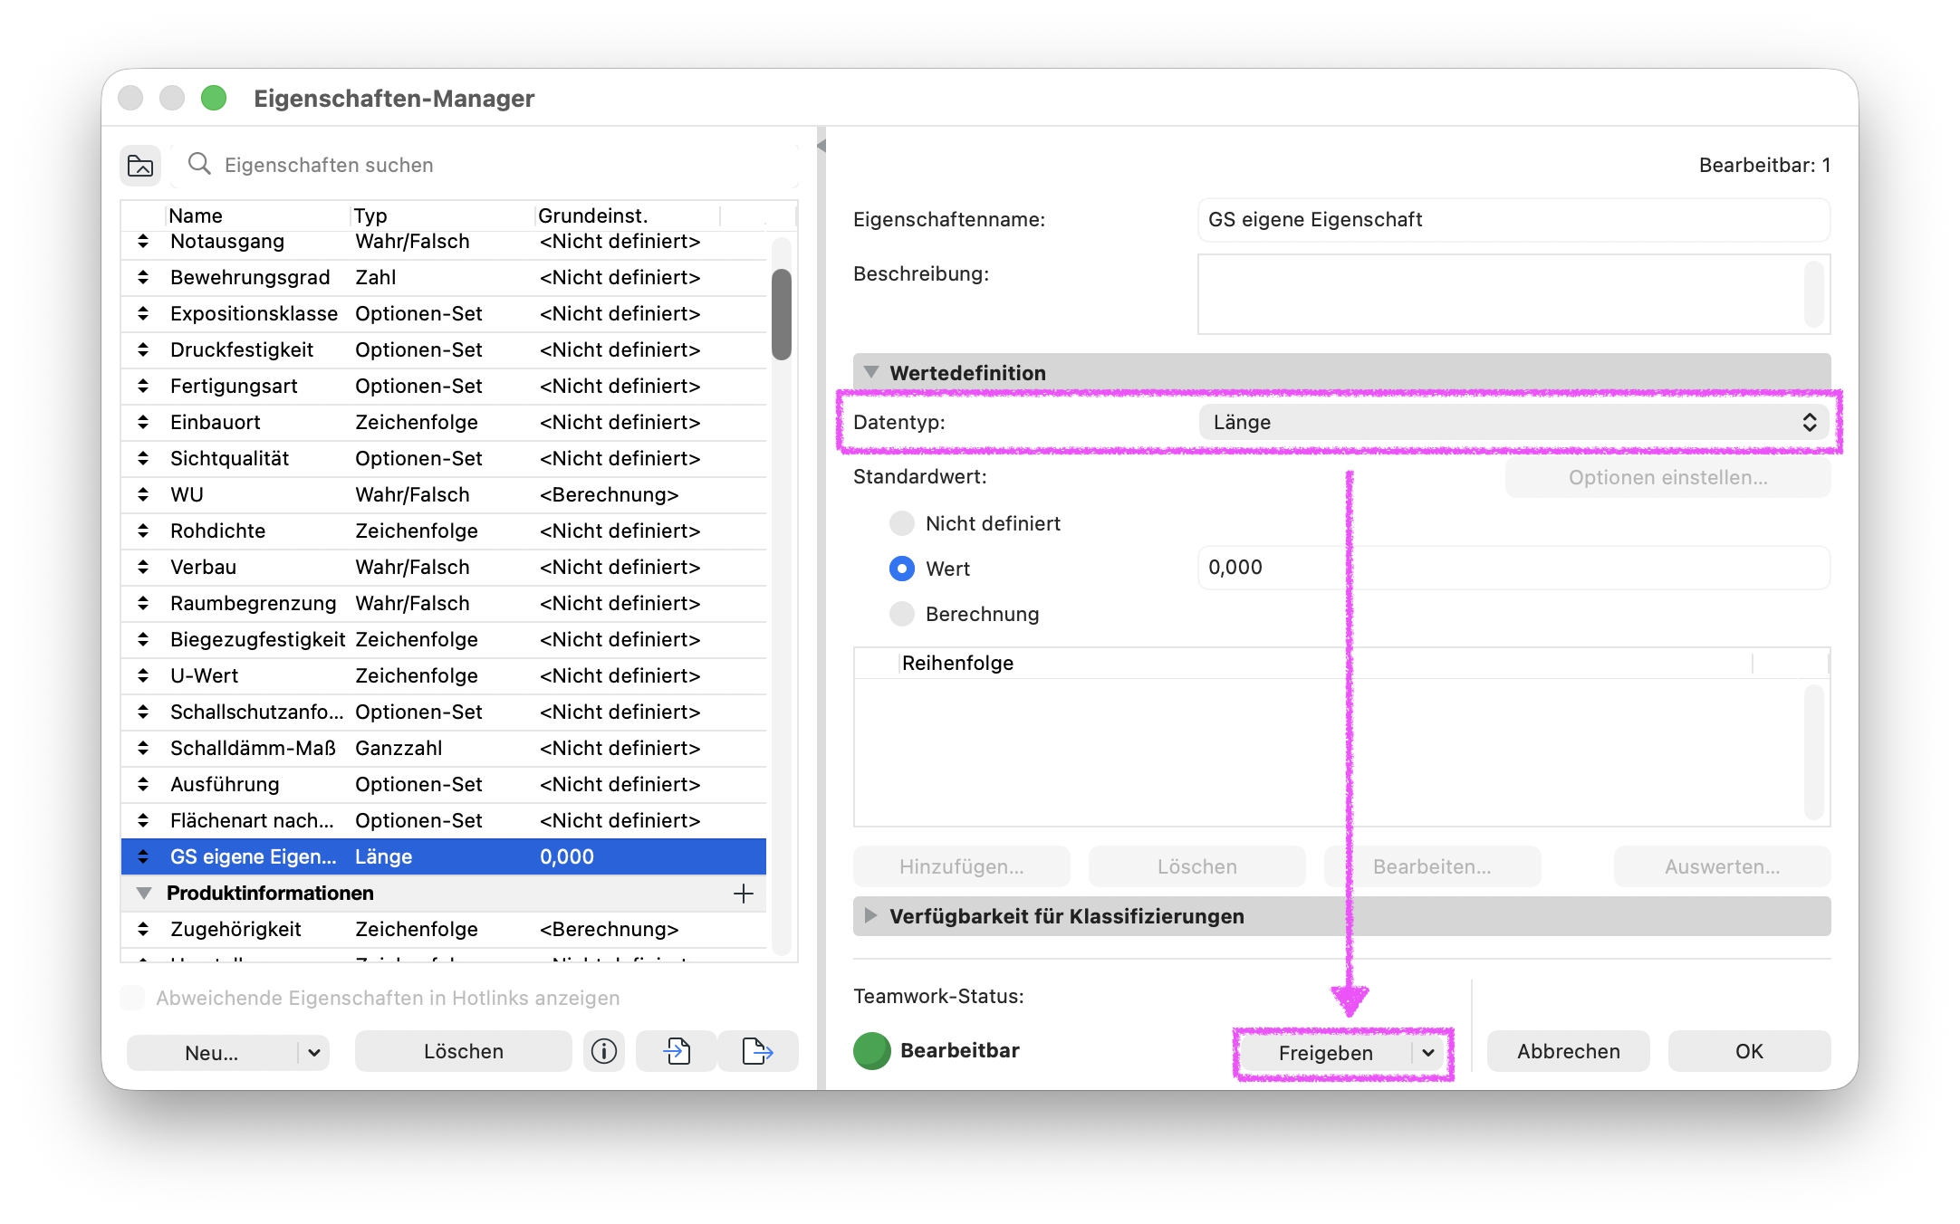The width and height of the screenshot is (1960, 1224).
Task: Sort list by Name column header
Action: pyautogui.click(x=257, y=215)
